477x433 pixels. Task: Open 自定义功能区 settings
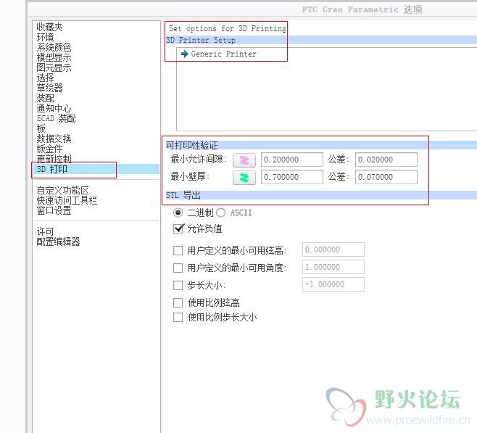(x=62, y=191)
